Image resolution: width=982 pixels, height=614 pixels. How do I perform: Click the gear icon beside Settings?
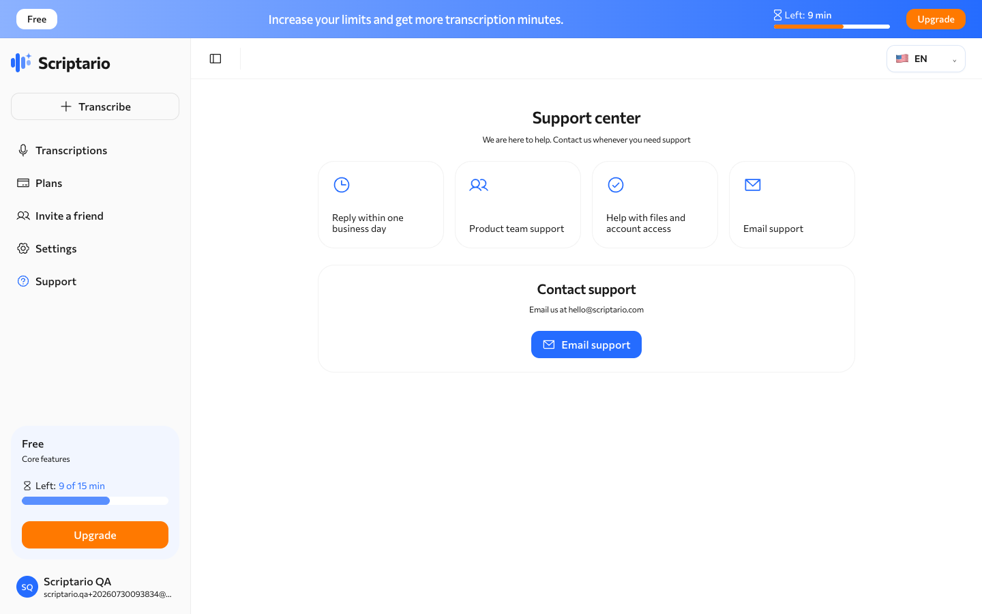tap(23, 248)
